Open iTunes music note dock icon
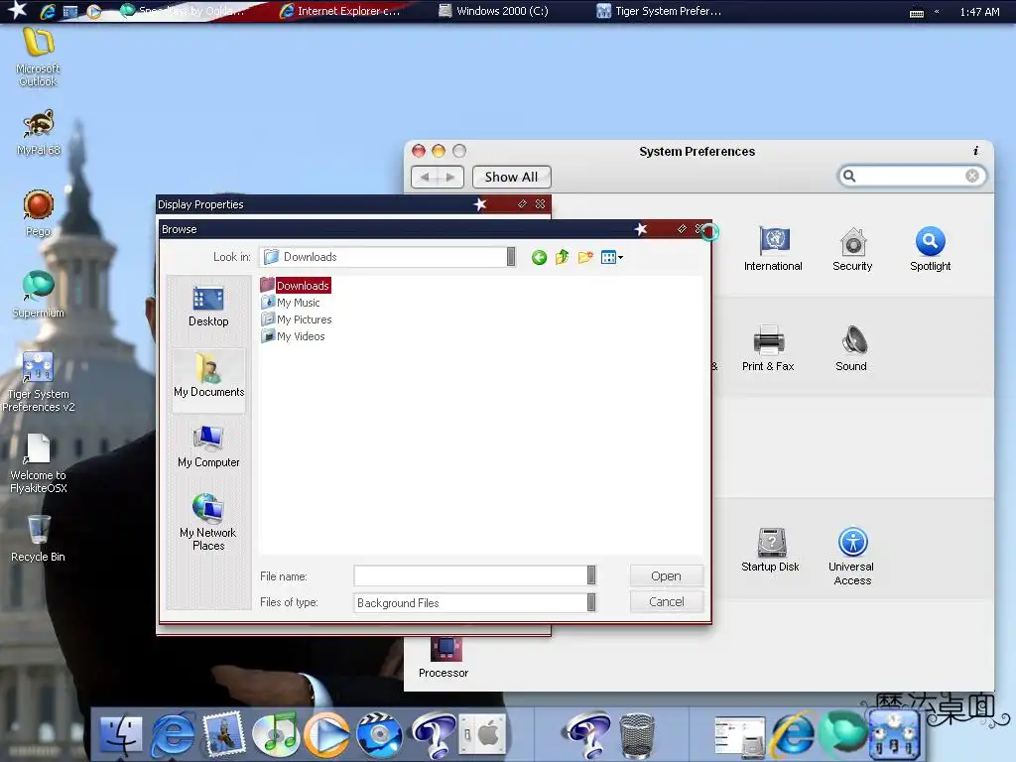 point(276,734)
